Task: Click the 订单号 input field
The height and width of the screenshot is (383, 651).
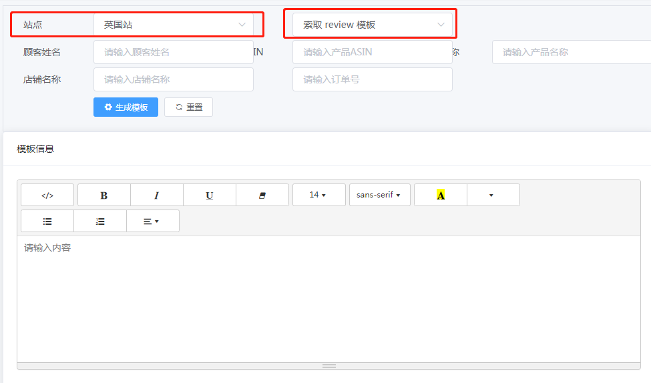Action: tap(373, 79)
